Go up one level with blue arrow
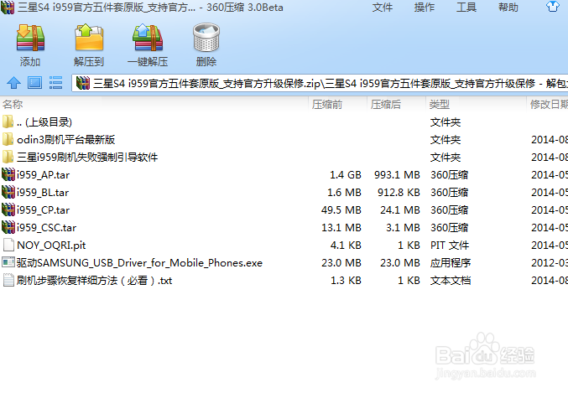Image resolution: width=568 pixels, height=393 pixels. (13, 83)
